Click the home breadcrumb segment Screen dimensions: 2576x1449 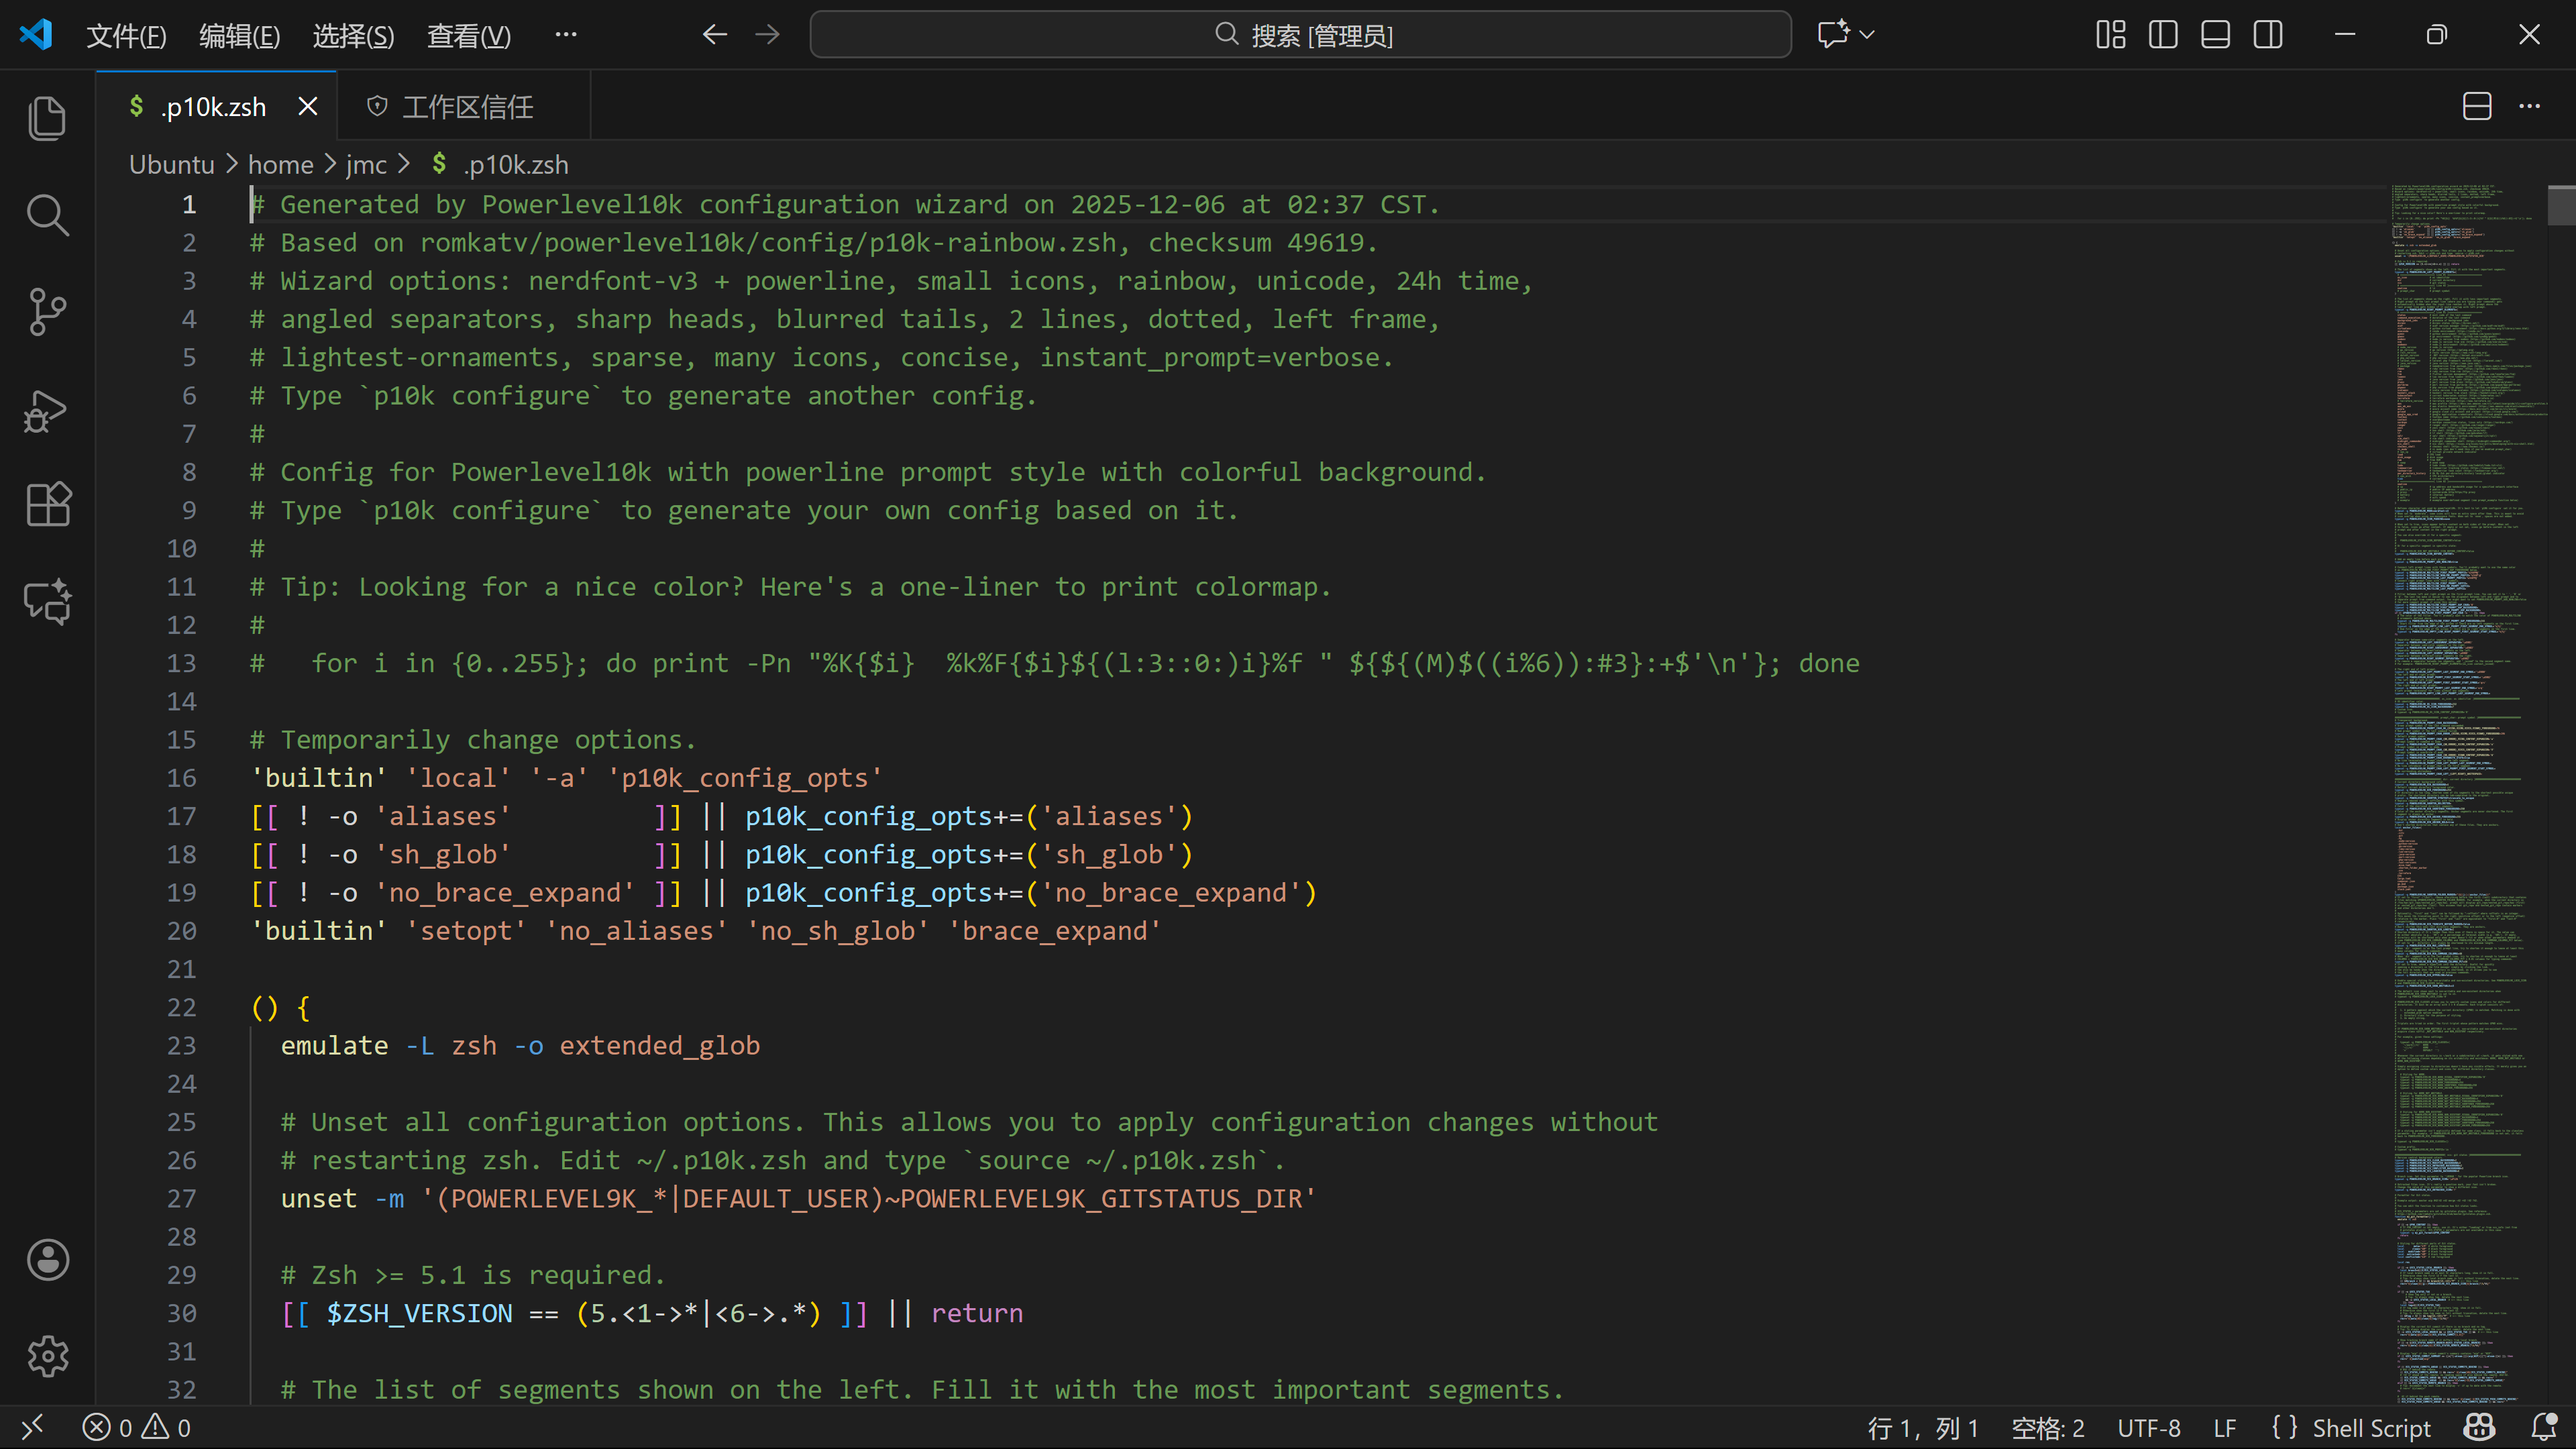click(x=280, y=165)
